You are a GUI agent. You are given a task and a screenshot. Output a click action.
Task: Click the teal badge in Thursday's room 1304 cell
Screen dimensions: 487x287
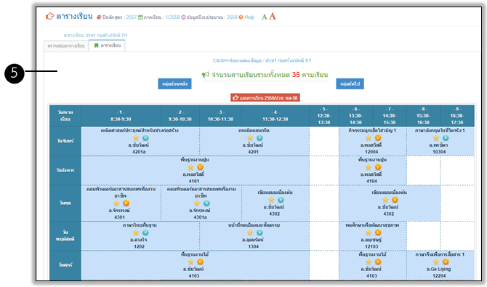[x=259, y=233]
